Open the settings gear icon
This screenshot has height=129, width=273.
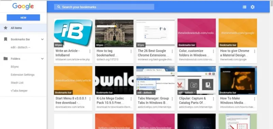click(253, 7)
